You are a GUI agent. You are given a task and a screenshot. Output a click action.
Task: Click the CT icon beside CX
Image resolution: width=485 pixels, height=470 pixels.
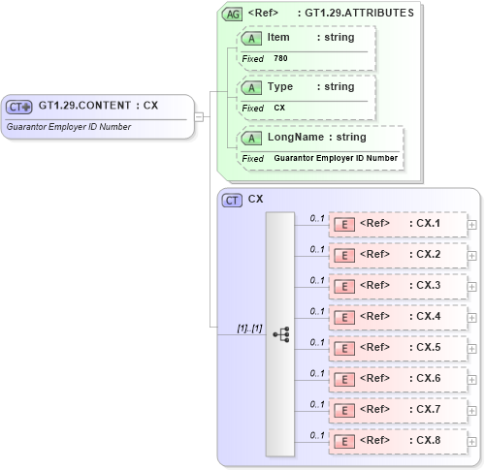click(x=232, y=201)
